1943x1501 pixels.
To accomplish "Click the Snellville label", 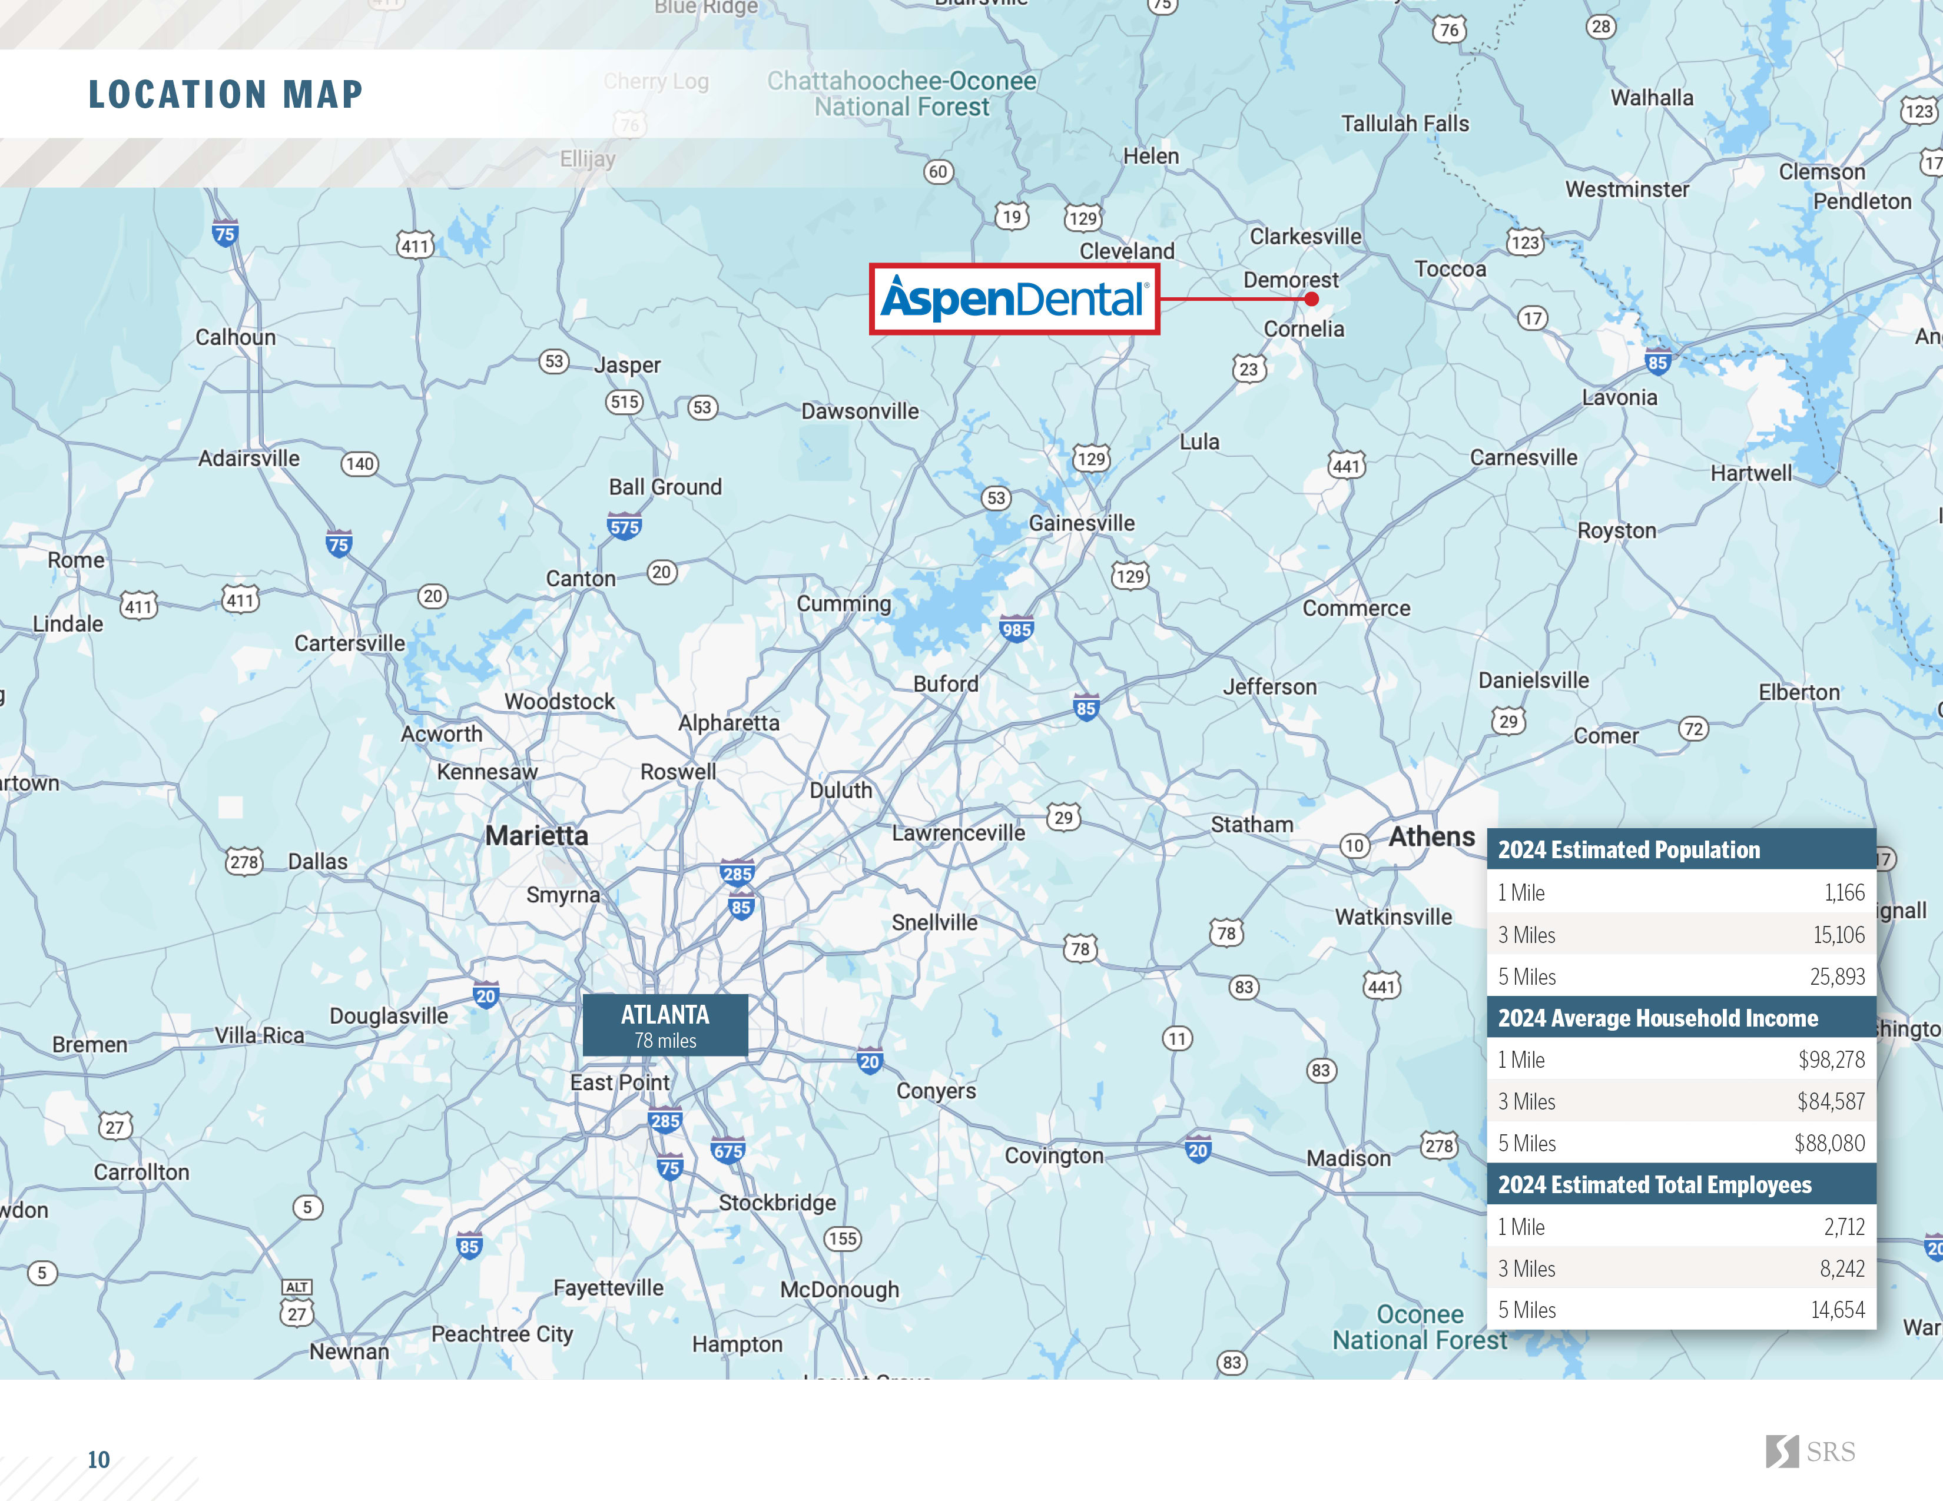I will click(935, 922).
